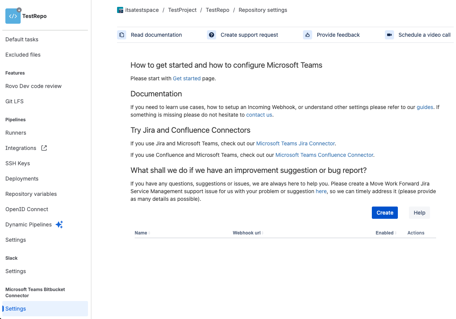Click the Help button
Viewport: 456px width, 319px height.
coord(419,213)
